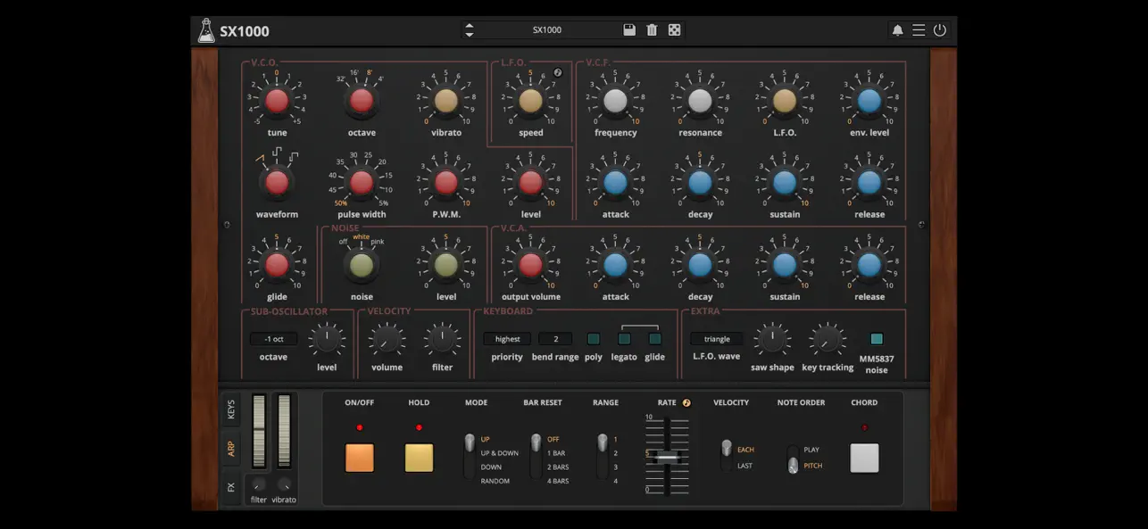Save the current preset using the disk icon
Screen dimensions: 1148x529
(628, 29)
